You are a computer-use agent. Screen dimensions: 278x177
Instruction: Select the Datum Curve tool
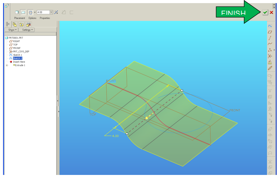pyautogui.click(x=270, y=44)
